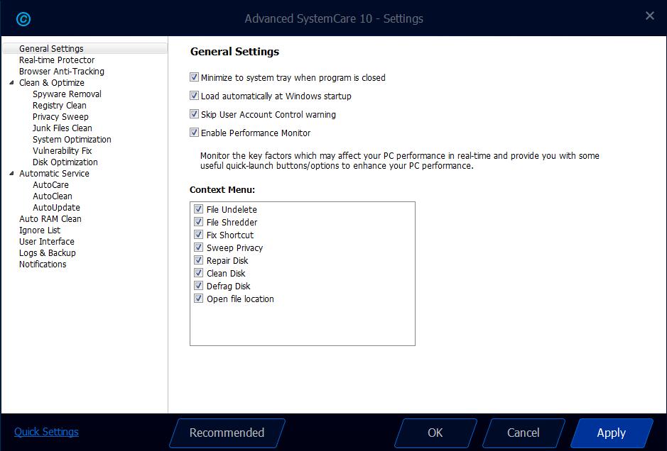Click the Apply button
Viewport: 667px width, 451px height.
pyautogui.click(x=612, y=433)
